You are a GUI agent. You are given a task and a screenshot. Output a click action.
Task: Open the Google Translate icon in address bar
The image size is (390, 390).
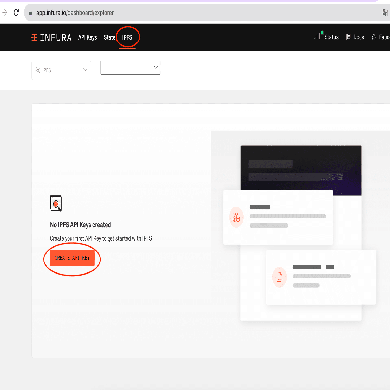385,12
